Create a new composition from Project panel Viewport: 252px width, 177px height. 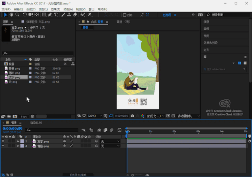click(15, 116)
